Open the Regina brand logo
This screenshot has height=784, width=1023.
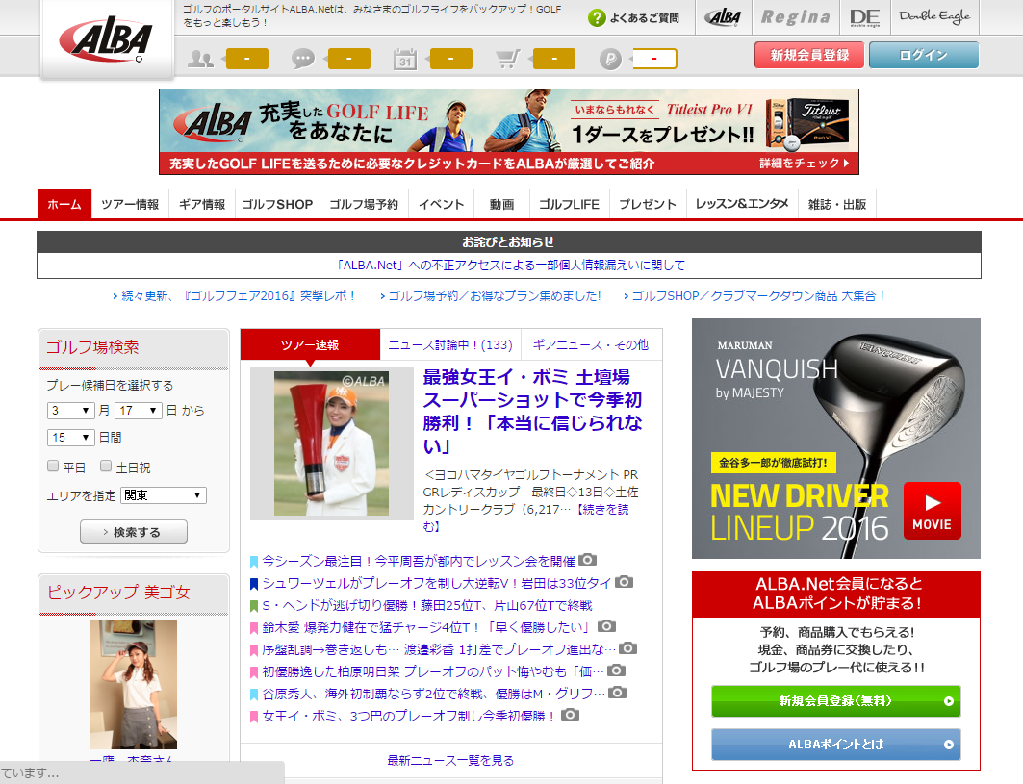coord(796,17)
